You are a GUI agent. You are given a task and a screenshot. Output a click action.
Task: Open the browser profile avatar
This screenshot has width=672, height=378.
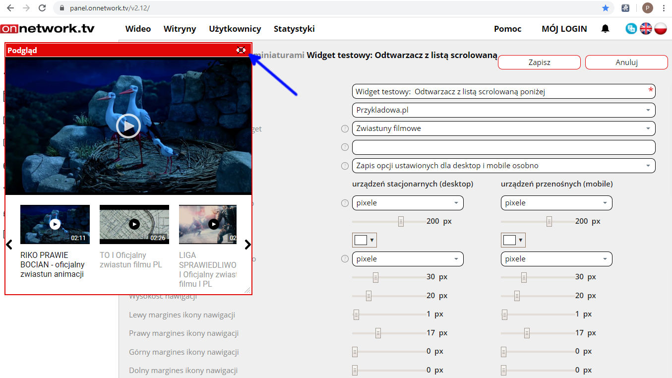pyautogui.click(x=647, y=8)
